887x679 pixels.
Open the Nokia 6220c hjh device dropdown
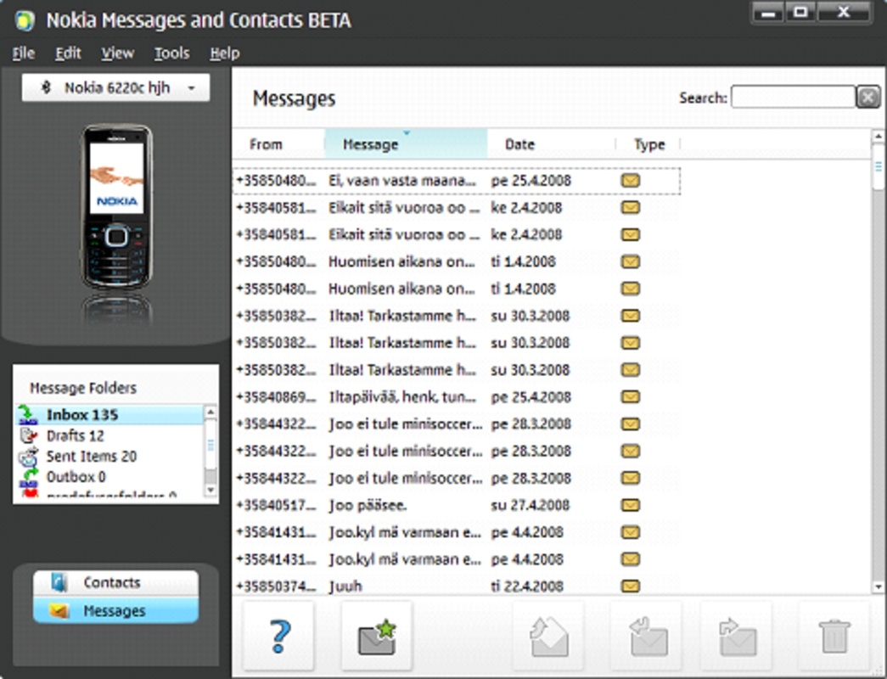tap(116, 87)
